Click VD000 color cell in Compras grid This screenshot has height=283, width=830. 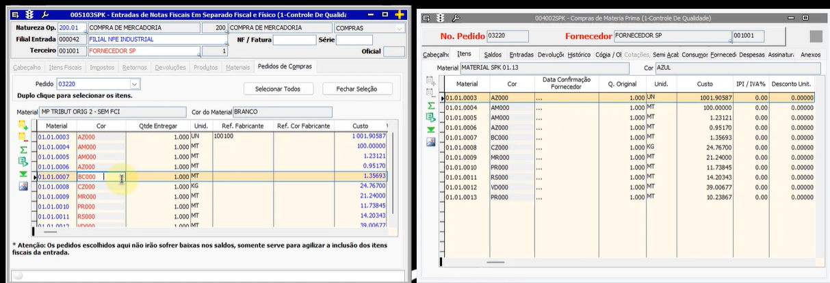tap(512, 187)
